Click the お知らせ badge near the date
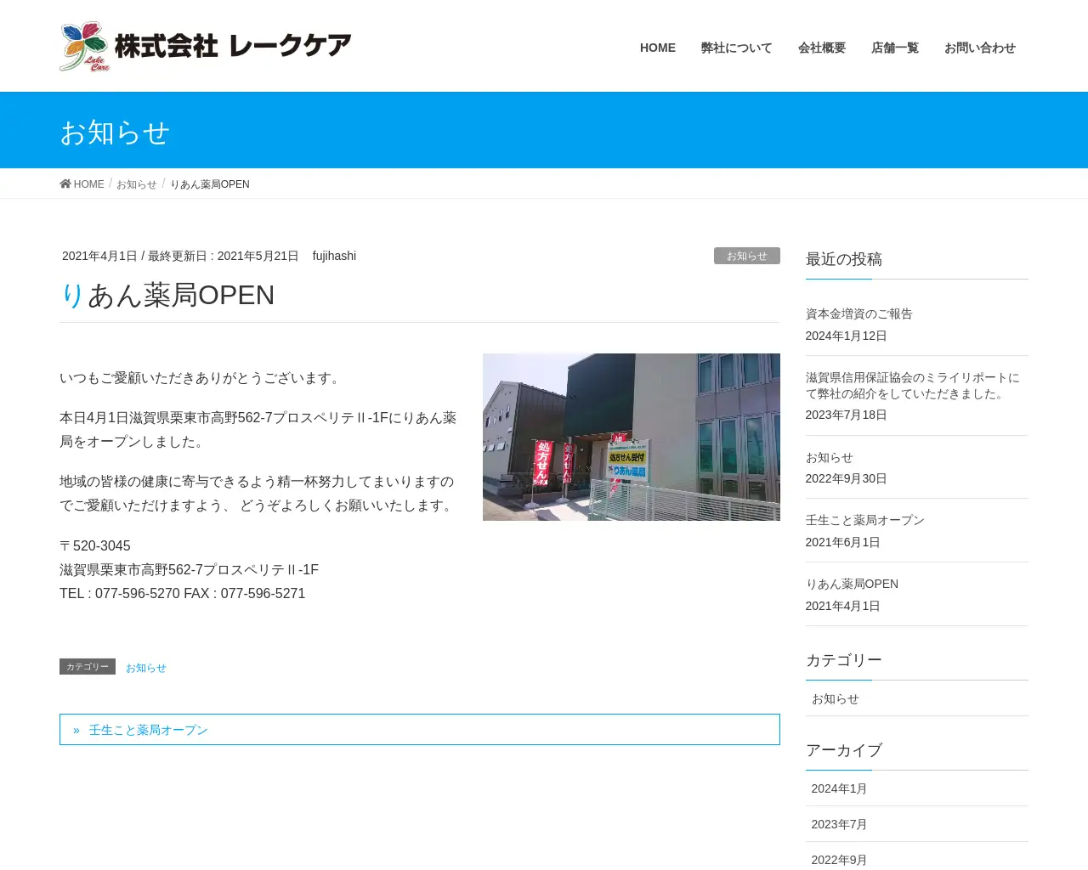 [746, 255]
